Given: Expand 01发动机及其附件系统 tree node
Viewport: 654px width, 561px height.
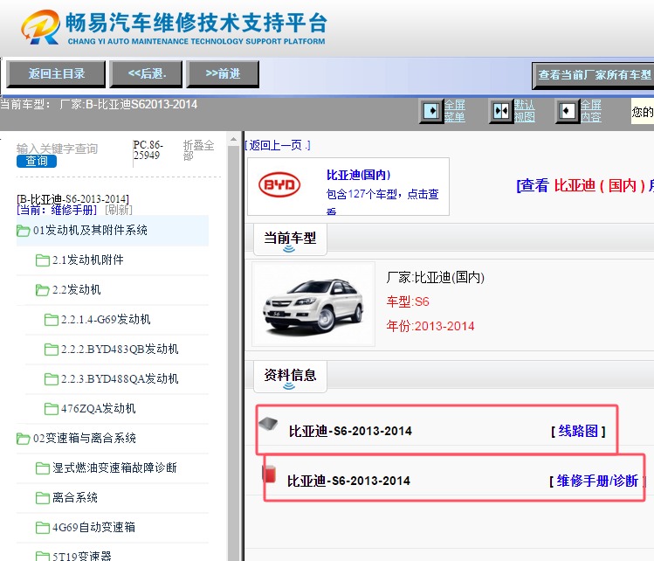Looking at the screenshot, I should [90, 231].
